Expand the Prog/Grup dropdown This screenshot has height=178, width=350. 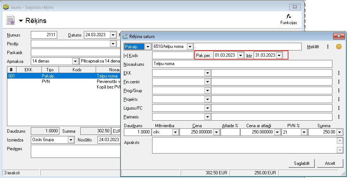coord(207,91)
